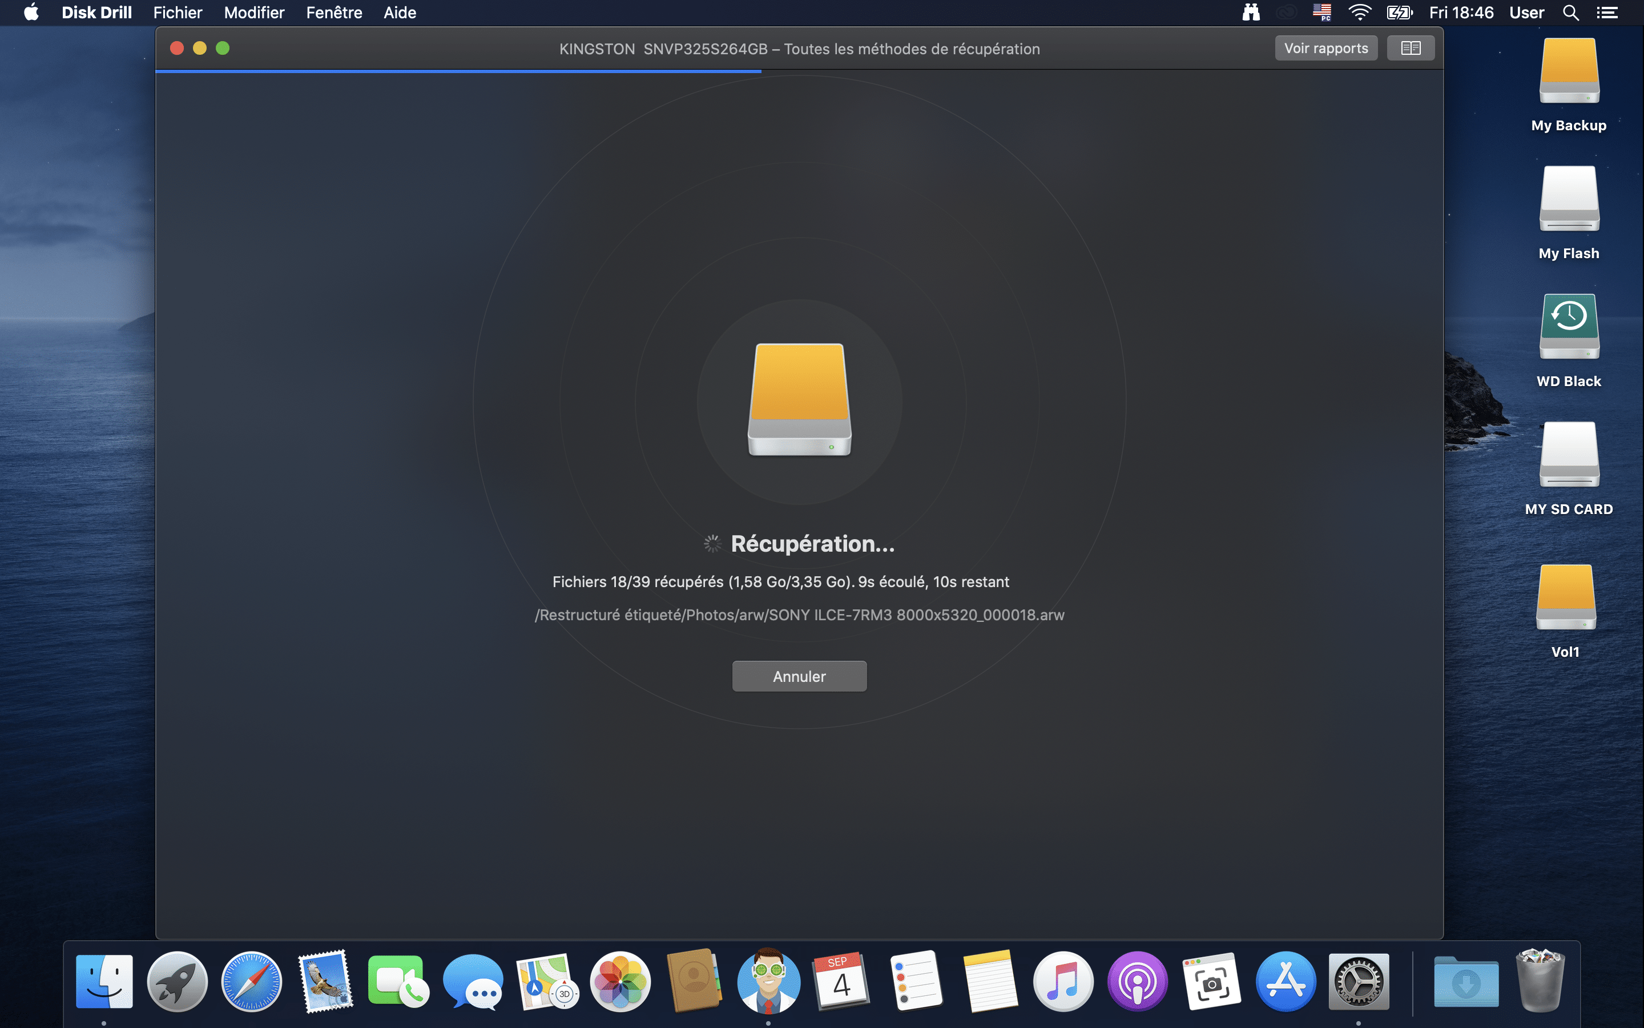Image resolution: width=1644 pixels, height=1028 pixels.
Task: Open the Modifier menu
Action: coord(254,12)
